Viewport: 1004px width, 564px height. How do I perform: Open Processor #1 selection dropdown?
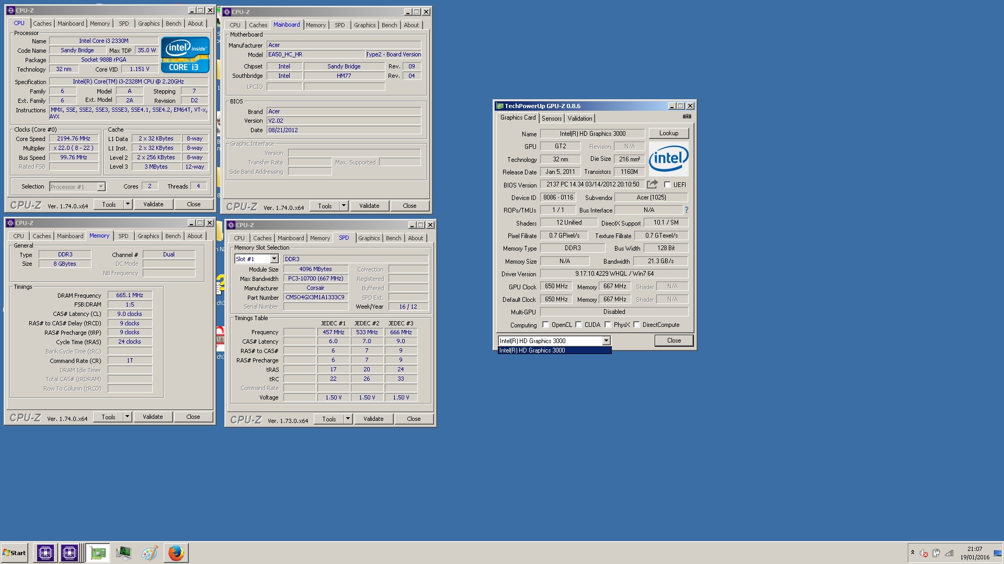(101, 186)
